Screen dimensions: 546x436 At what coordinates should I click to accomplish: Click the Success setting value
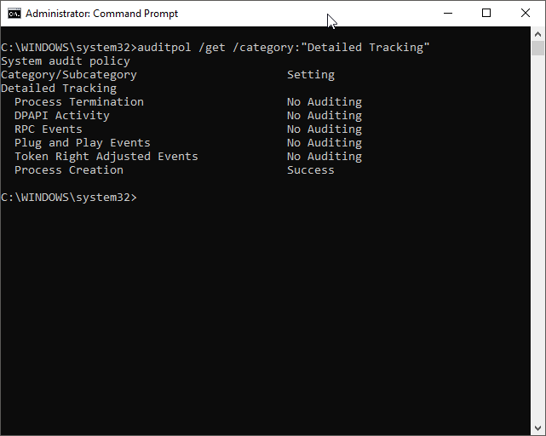coord(311,170)
